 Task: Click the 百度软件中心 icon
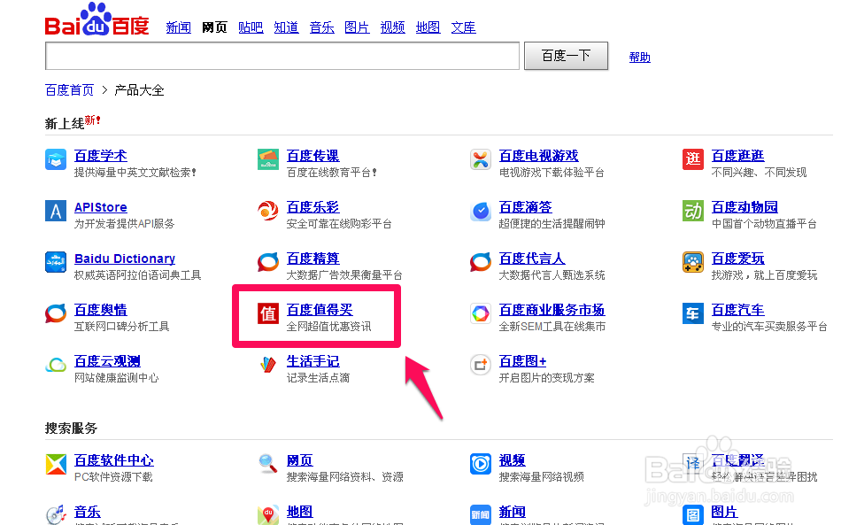click(56, 464)
